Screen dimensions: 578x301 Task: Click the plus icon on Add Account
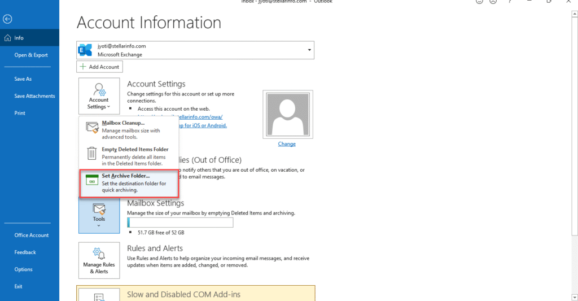pos(83,67)
